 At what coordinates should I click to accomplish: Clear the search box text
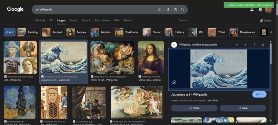[159, 10]
